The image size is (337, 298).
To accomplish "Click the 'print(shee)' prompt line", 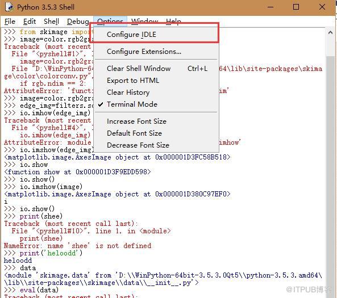I will pos(34,216).
